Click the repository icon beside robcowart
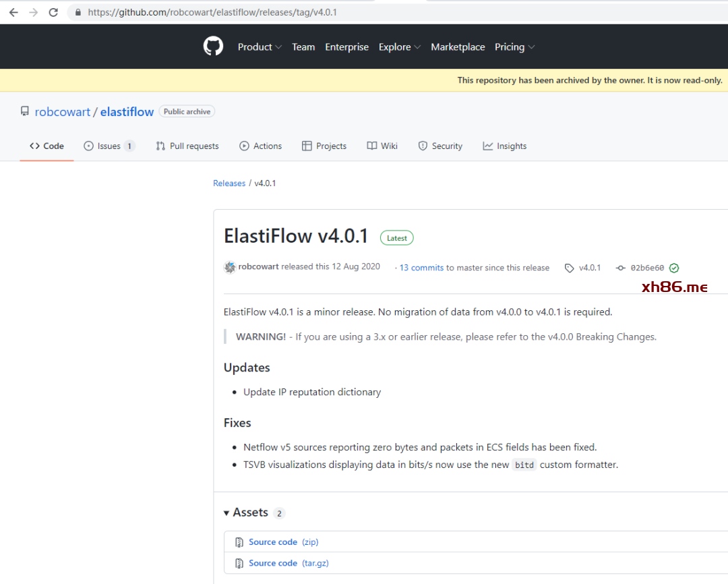 (x=25, y=111)
